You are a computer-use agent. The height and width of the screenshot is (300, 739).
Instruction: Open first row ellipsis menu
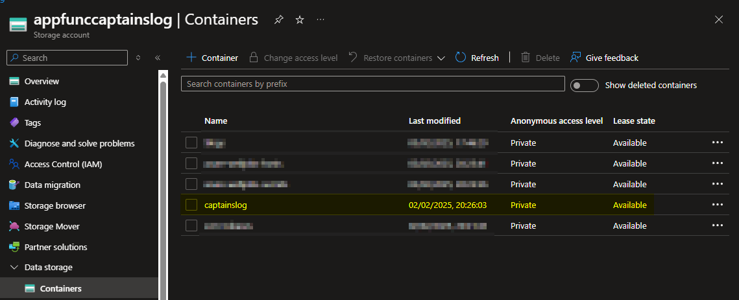coord(718,143)
